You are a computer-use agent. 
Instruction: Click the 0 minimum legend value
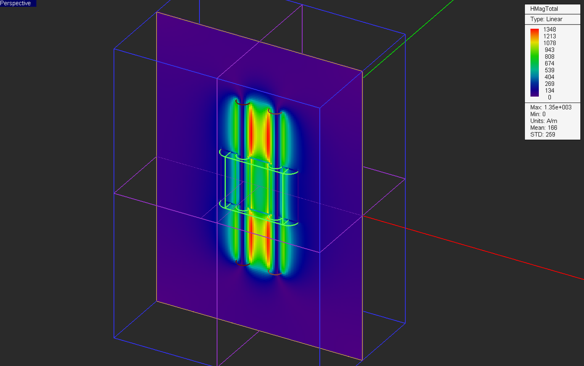(x=549, y=97)
